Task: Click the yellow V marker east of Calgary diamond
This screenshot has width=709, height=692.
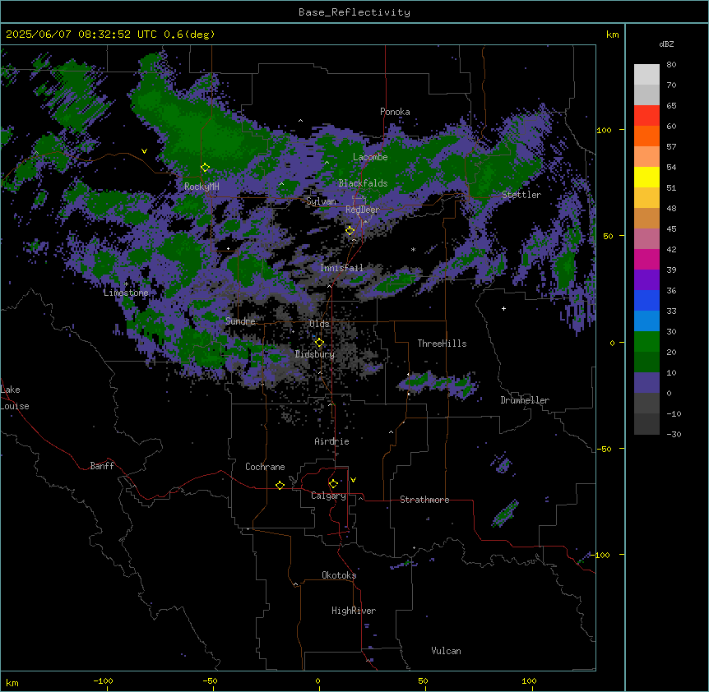Action: coord(353,480)
